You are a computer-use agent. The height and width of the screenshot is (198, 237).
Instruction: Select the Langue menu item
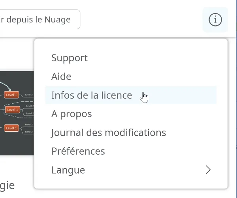(x=131, y=170)
